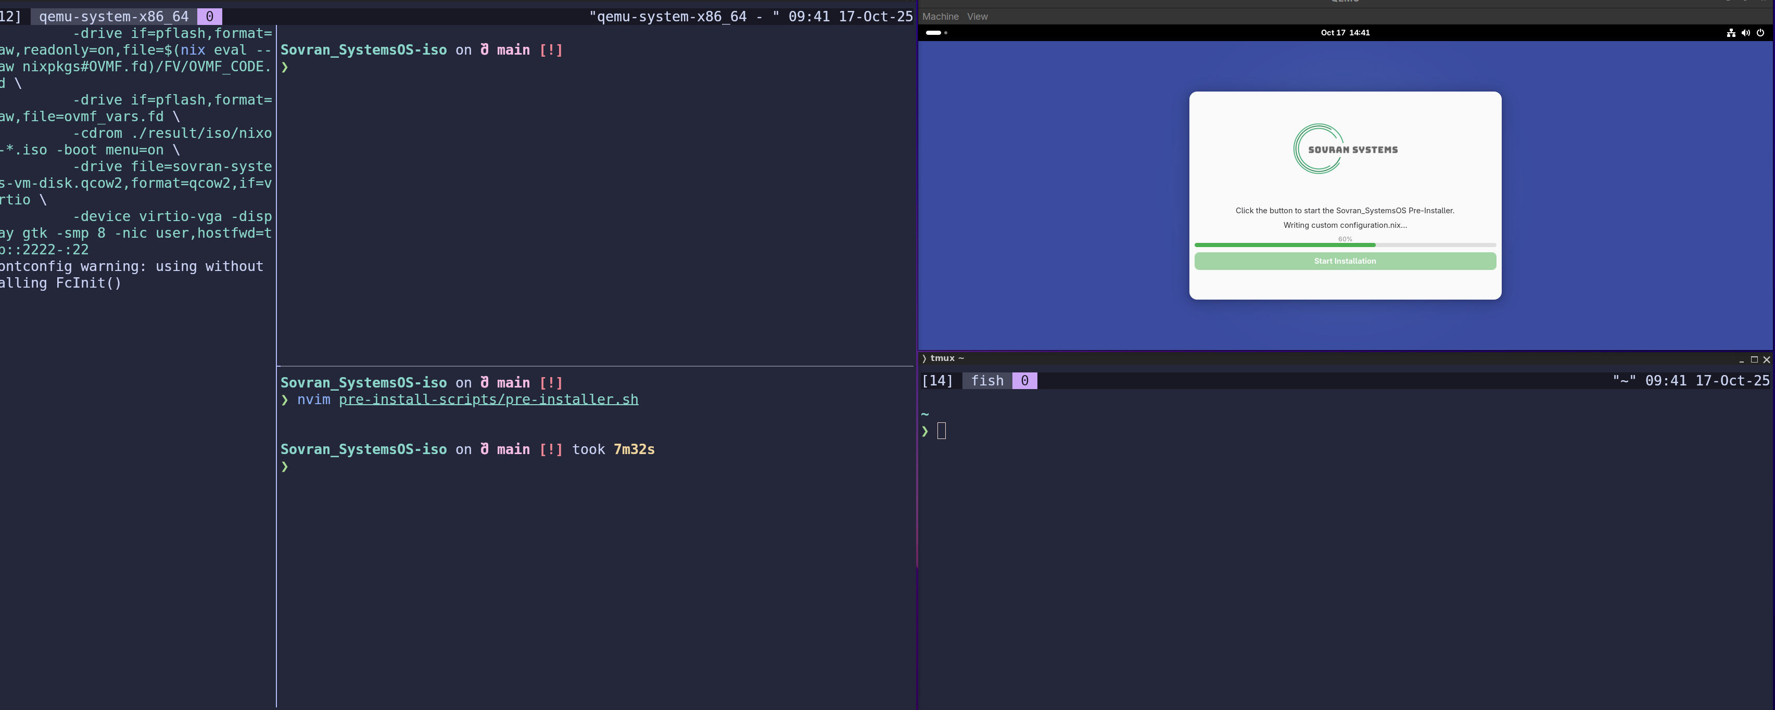Screen dimensions: 1775x710
Task: Select the qemu-system-x86_64 tmux window tab
Action: [x=113, y=17]
